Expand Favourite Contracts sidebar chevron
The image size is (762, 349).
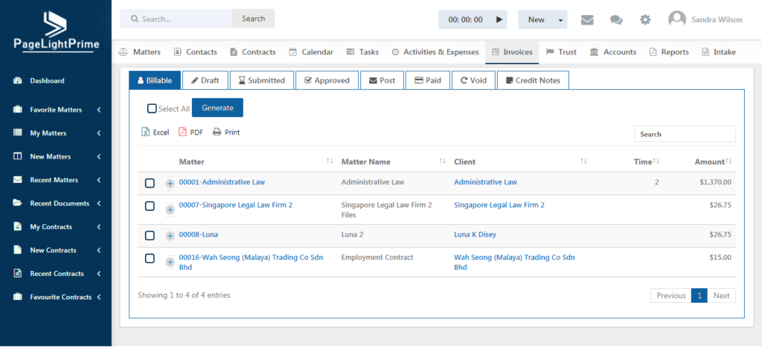click(x=99, y=296)
